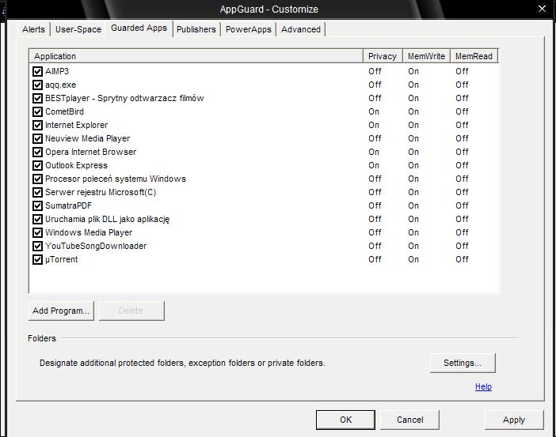Sort by the Application column header
This screenshot has width=556, height=437.
coord(196,56)
